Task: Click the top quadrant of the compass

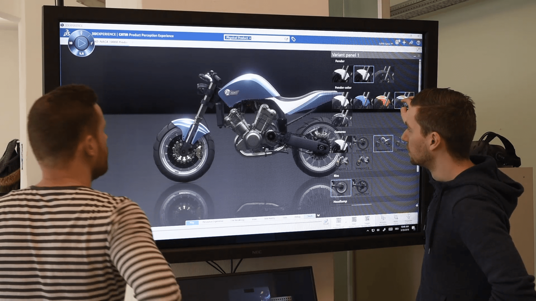Action: pos(81,33)
